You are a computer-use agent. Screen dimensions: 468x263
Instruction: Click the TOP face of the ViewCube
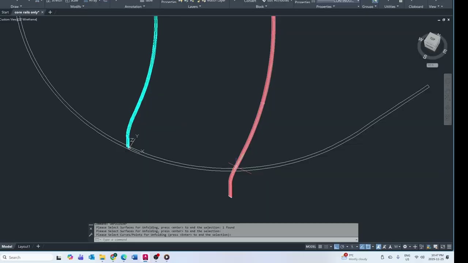coord(433,39)
